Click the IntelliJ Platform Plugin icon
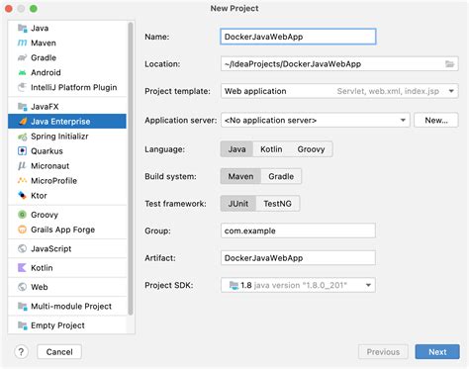The height and width of the screenshot is (369, 469). [x=23, y=87]
